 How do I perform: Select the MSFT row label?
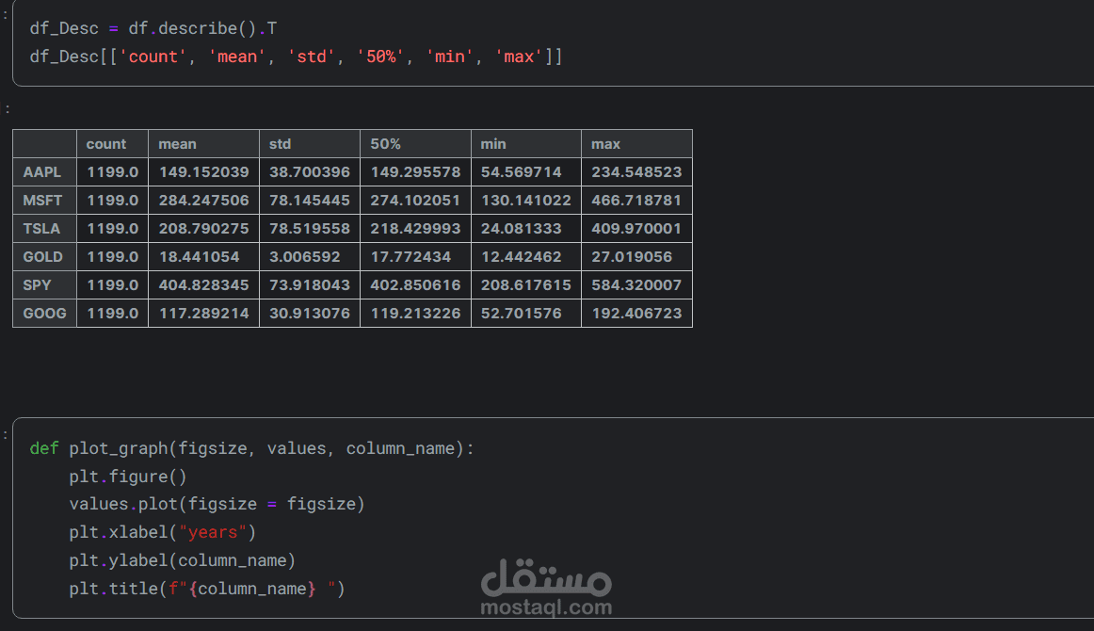tap(42, 201)
